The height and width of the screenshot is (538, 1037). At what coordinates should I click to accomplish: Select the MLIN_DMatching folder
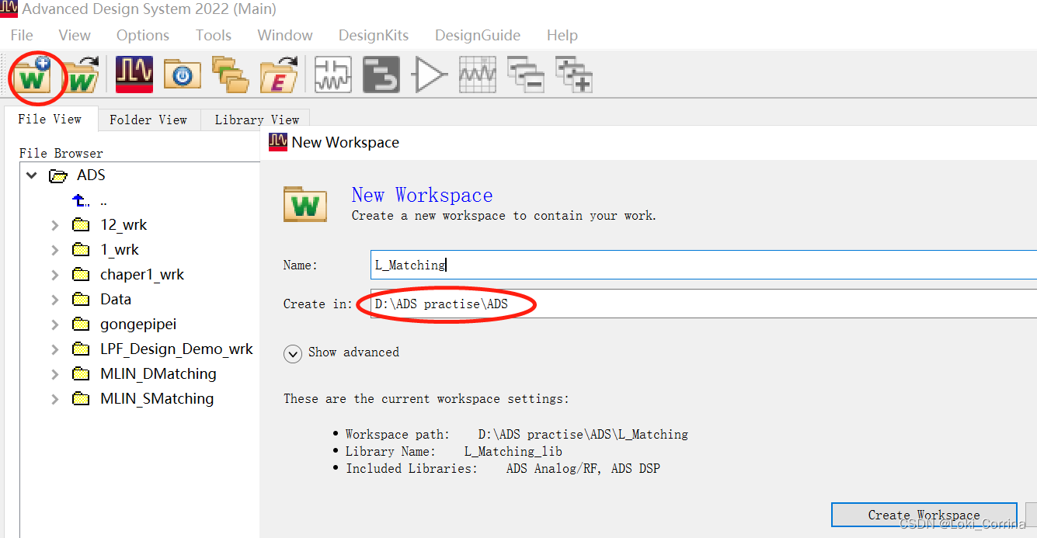158,374
